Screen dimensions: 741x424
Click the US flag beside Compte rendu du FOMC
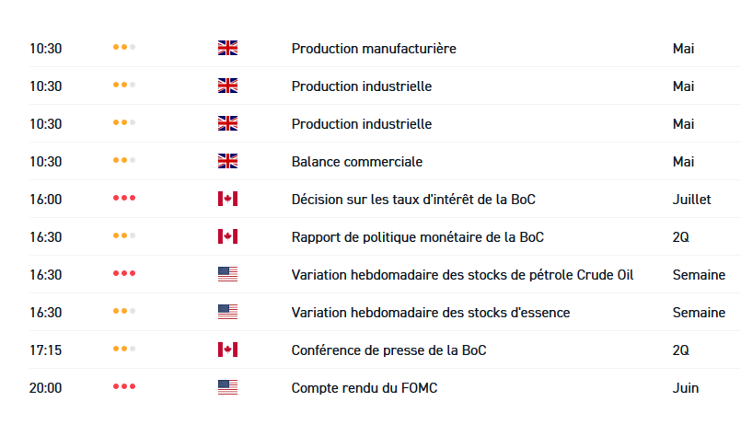point(227,387)
